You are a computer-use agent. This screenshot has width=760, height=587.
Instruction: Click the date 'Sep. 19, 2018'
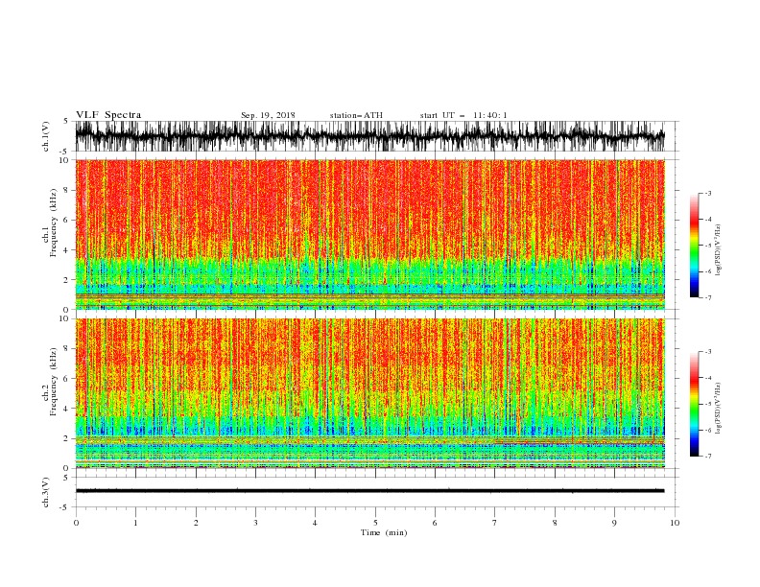point(268,115)
